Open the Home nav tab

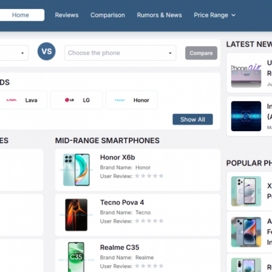coord(21,15)
